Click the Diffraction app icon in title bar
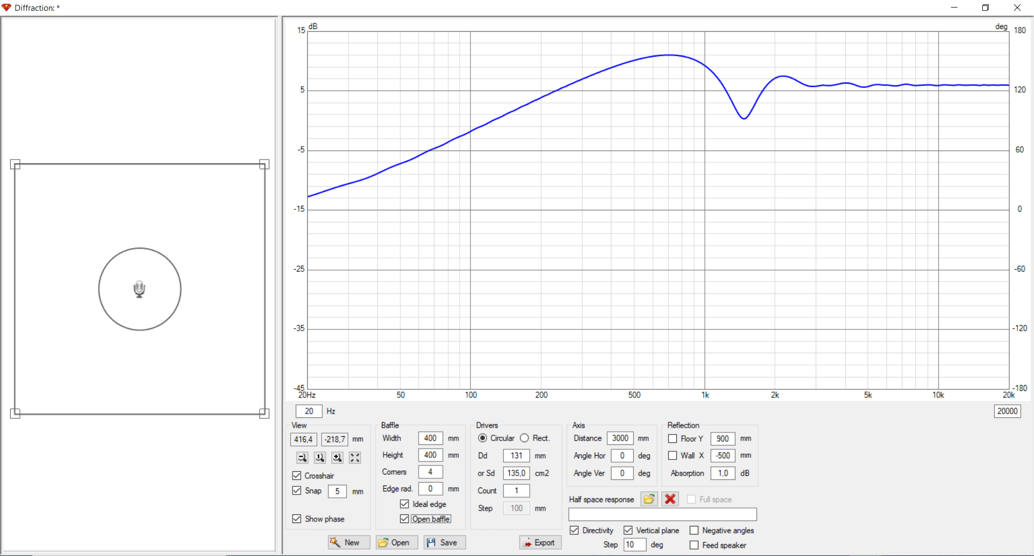Viewport: 1034px width, 556px height. pyautogui.click(x=6, y=8)
